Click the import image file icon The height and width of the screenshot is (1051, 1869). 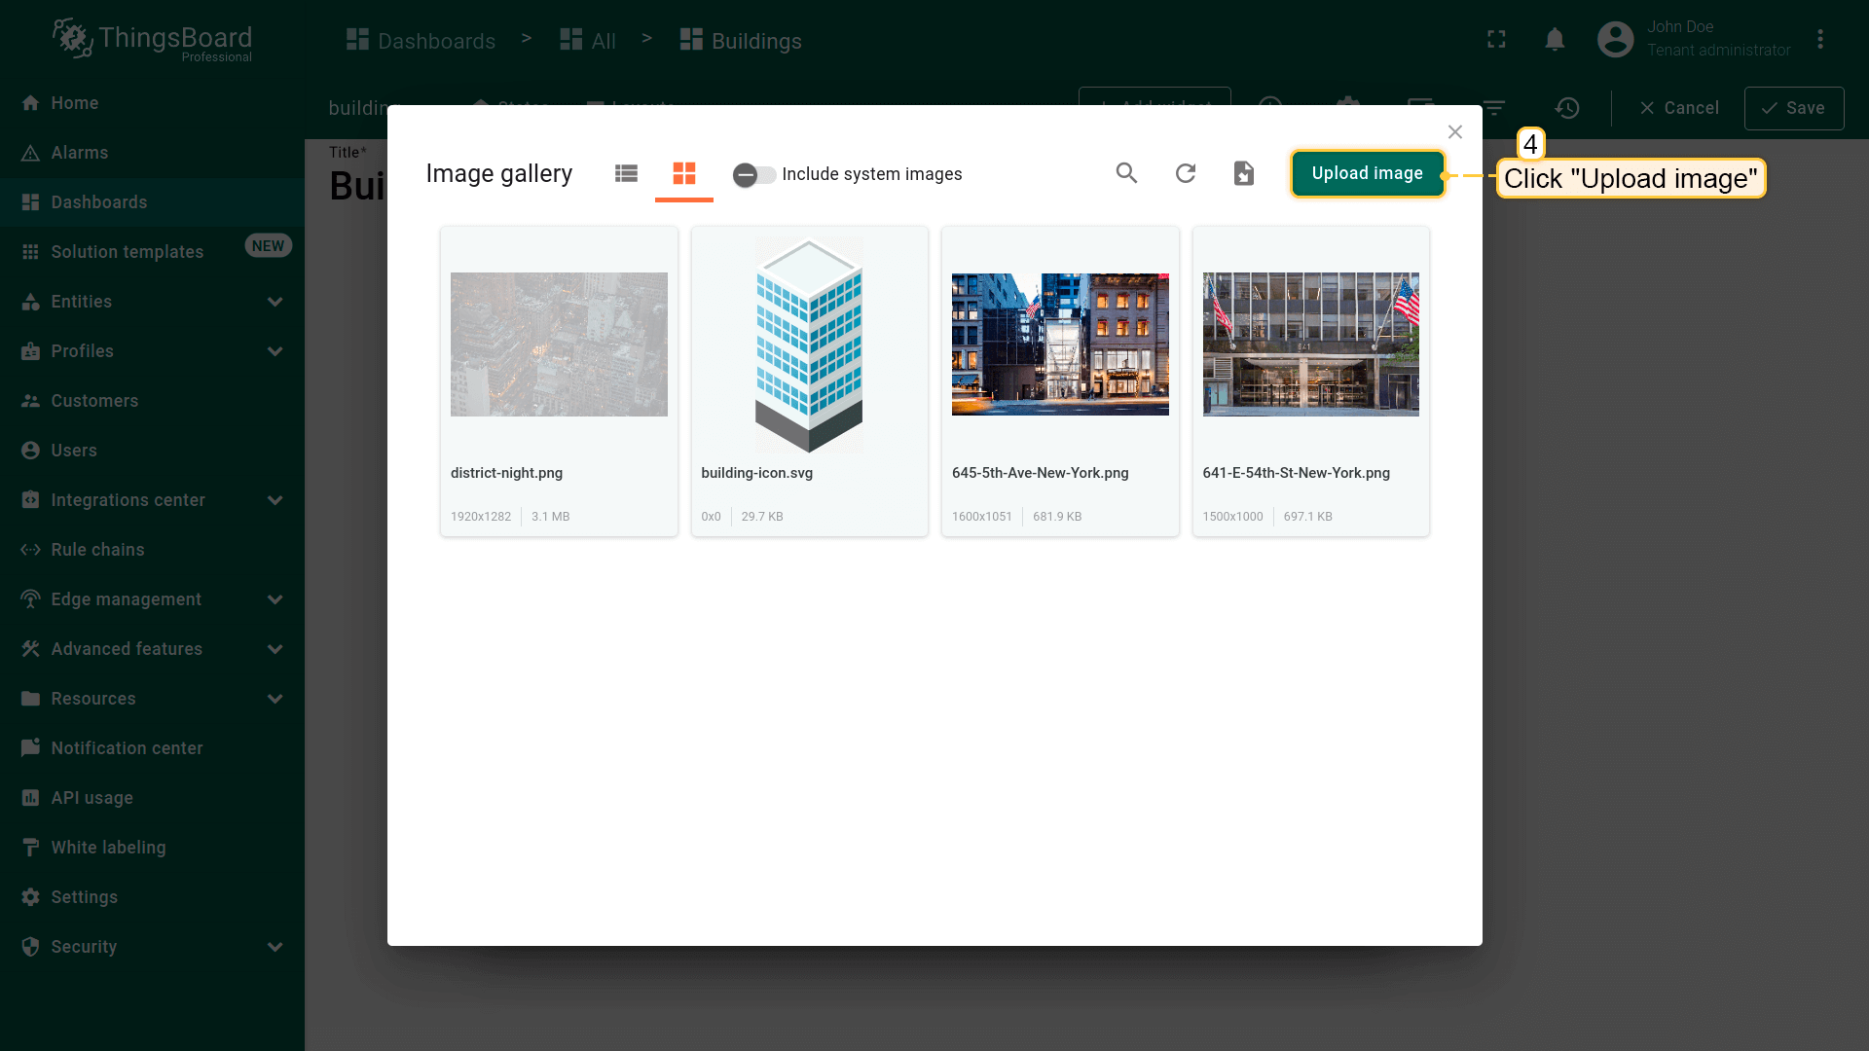tap(1243, 173)
